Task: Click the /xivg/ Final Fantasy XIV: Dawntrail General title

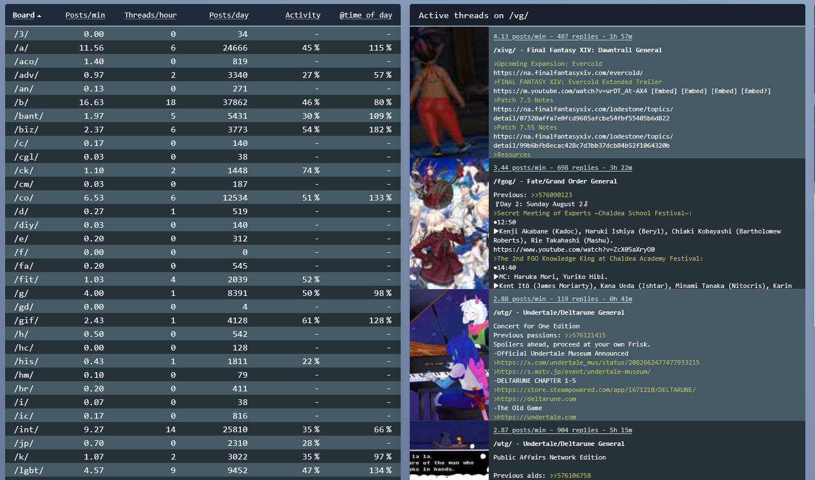Action: [x=577, y=50]
